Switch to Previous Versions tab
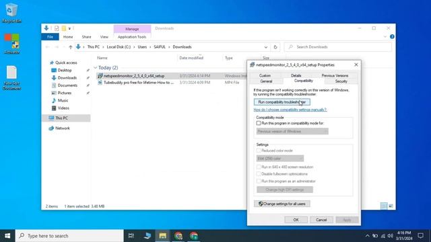 [x=335, y=75]
